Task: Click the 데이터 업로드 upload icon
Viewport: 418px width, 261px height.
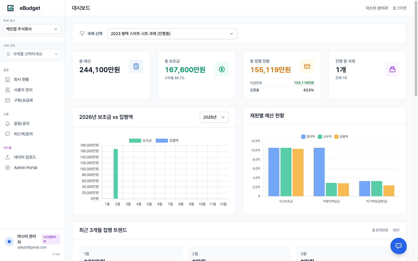Action: [7, 157]
